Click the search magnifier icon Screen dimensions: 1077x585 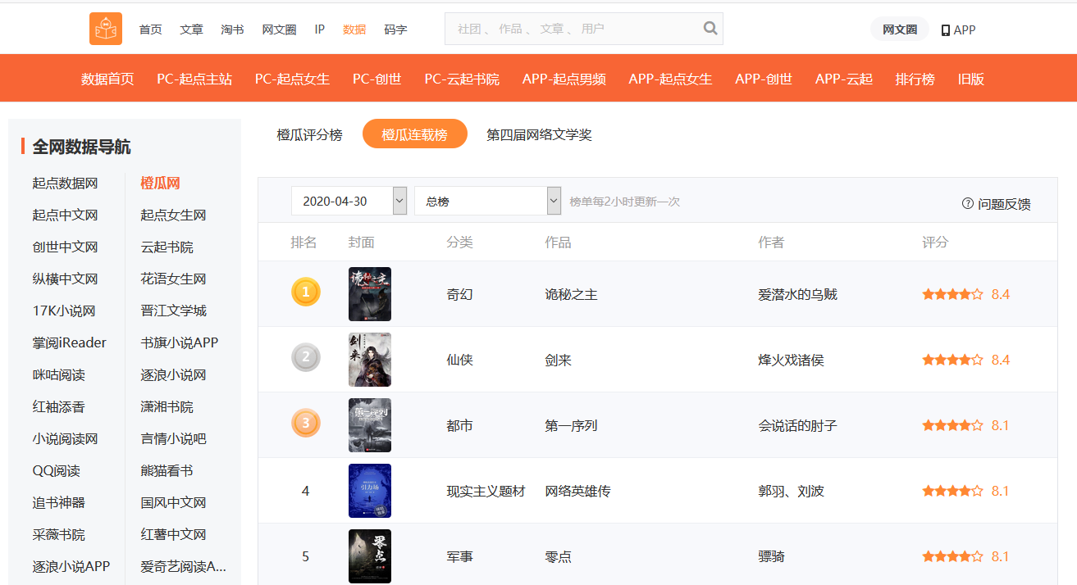pyautogui.click(x=710, y=29)
